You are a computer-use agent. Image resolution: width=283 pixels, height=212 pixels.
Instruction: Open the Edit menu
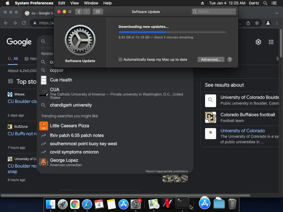click(62, 3)
